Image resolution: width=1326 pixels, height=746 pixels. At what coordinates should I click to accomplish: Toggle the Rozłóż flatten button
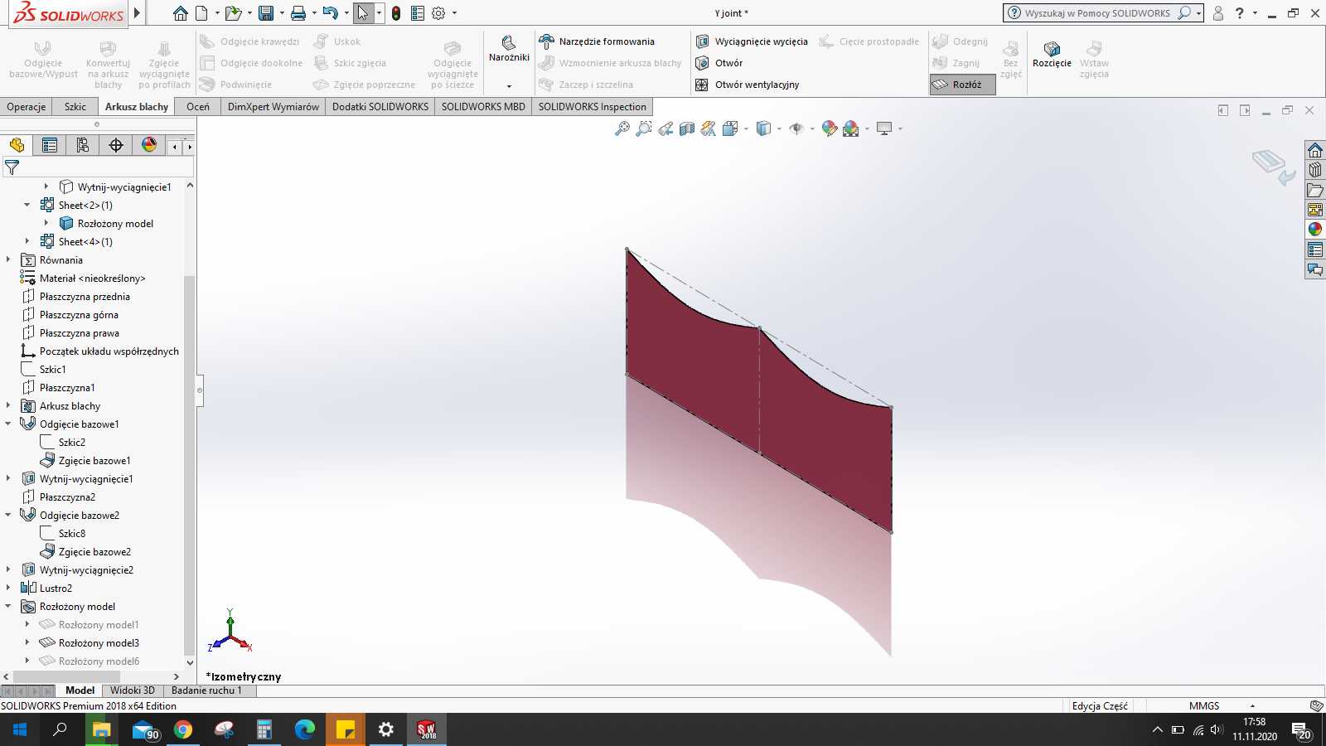point(962,85)
